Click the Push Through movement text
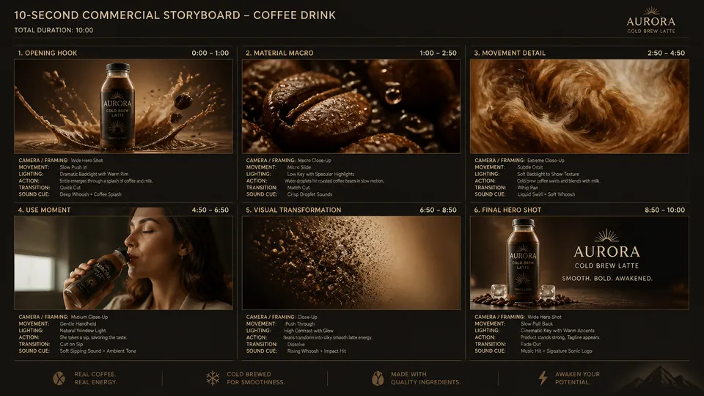This screenshot has width=704, height=396. [x=299, y=323]
